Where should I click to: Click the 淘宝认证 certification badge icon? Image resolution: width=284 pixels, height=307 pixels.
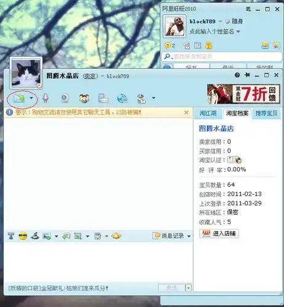click(x=235, y=160)
